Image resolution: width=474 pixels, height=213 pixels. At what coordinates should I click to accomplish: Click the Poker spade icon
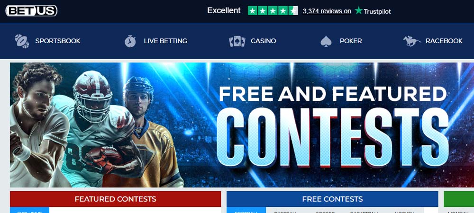click(x=326, y=41)
